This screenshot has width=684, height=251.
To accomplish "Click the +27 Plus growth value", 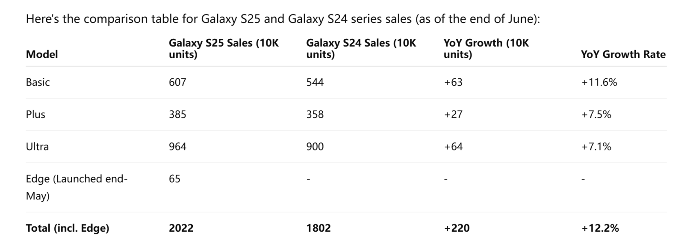I will [453, 114].
